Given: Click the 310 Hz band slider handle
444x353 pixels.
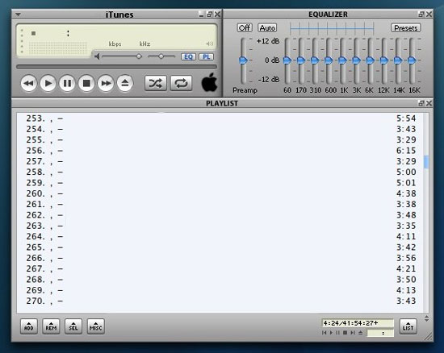Looking at the screenshot, I should [x=315, y=60].
